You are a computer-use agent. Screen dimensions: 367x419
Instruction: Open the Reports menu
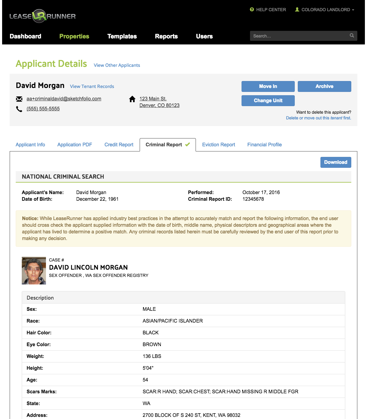click(x=166, y=36)
